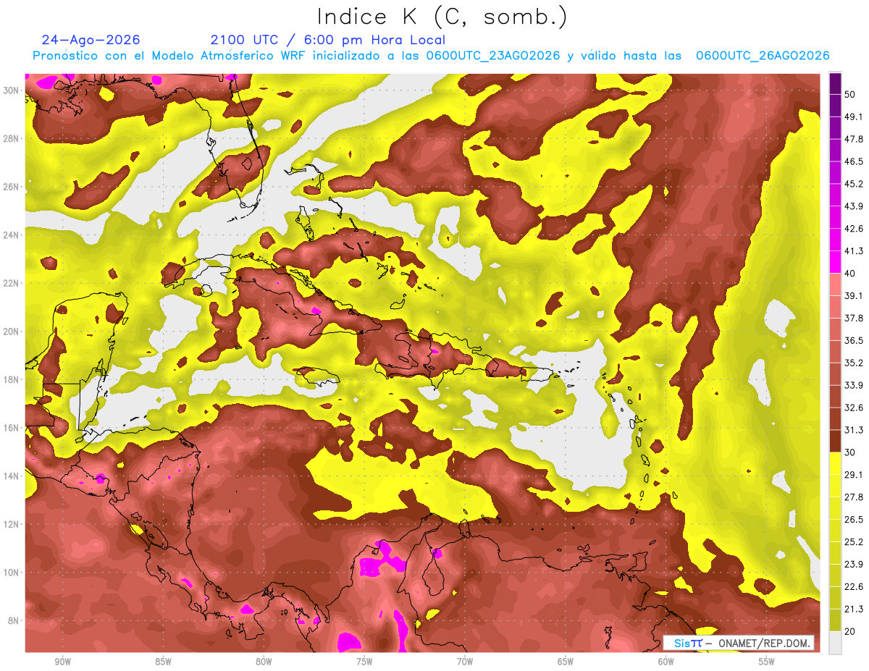Screen dimensions: 869x671
Task: Pick the salmon swatch between 39.1 and 40
Action: click(835, 284)
